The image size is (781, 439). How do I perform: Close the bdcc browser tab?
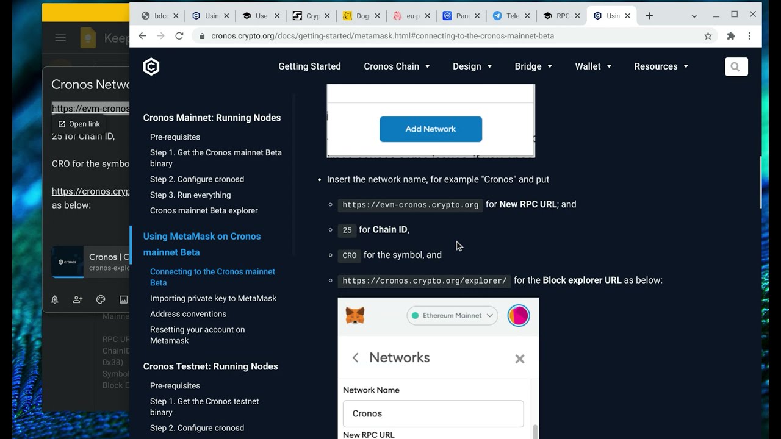click(x=176, y=16)
